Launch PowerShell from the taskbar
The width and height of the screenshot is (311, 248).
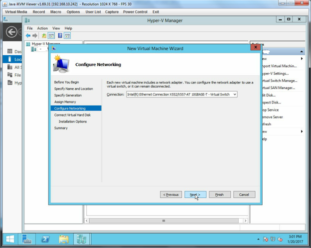point(45,239)
